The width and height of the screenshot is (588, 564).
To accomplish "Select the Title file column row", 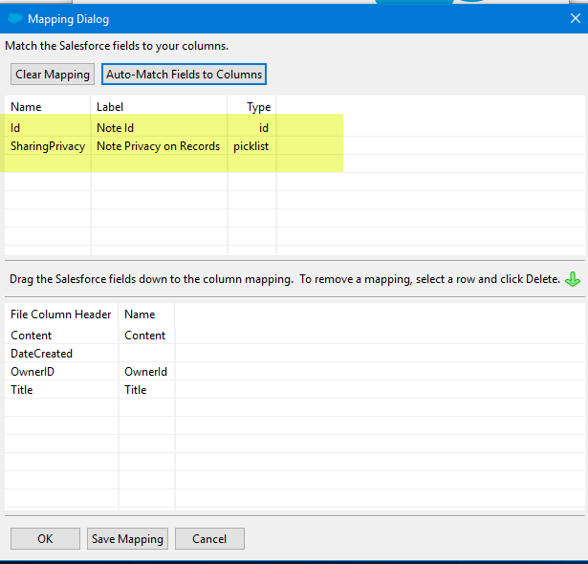I will coord(294,390).
